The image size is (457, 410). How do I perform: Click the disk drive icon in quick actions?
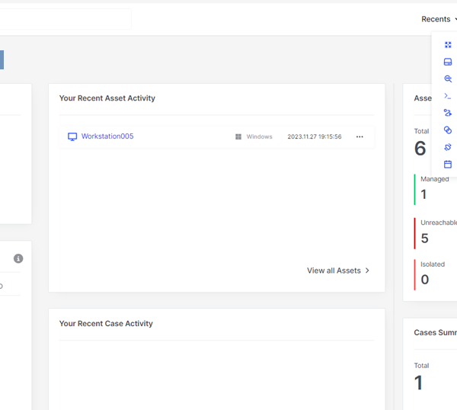(448, 62)
